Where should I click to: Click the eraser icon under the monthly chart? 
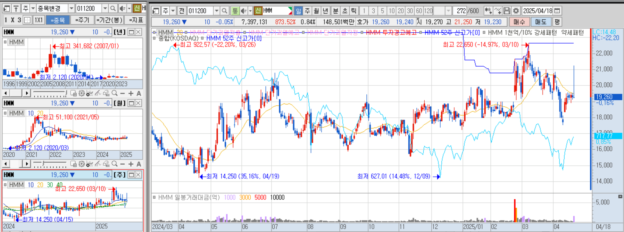106,164
